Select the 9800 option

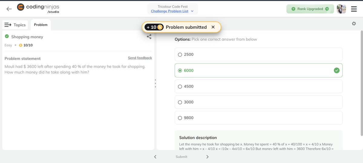click(x=259, y=118)
